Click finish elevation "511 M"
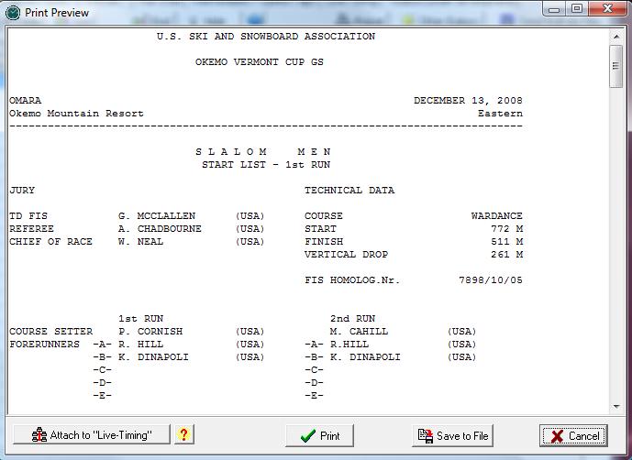 506,242
